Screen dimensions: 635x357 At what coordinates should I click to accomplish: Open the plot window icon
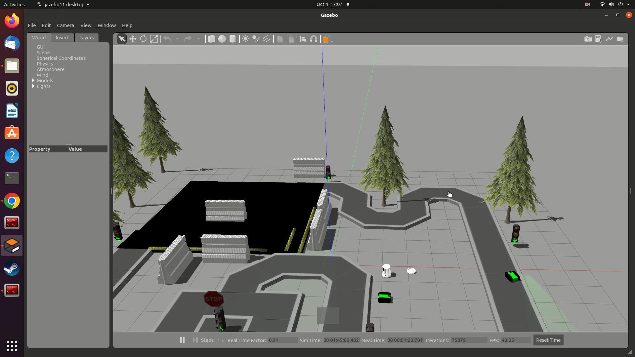click(609, 39)
